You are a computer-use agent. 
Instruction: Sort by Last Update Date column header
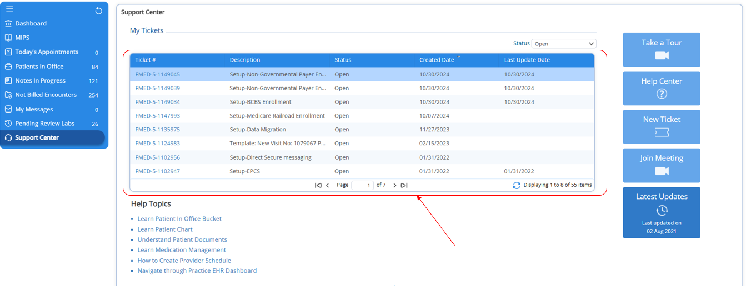[x=527, y=60]
